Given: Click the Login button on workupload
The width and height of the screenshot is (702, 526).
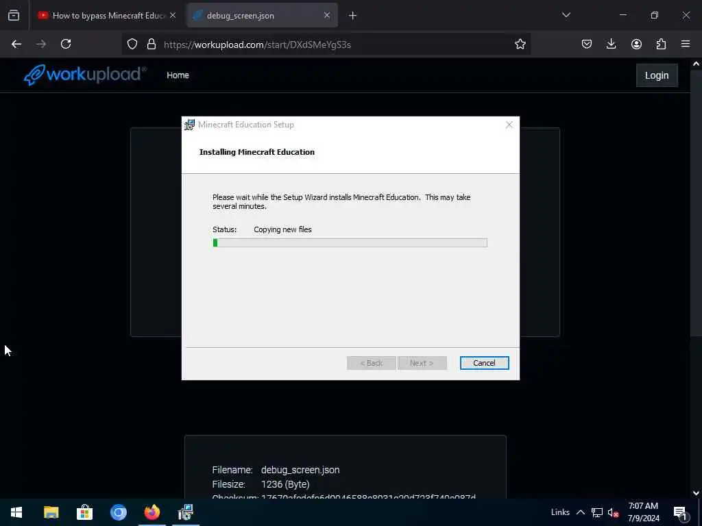Looking at the screenshot, I should (657, 75).
